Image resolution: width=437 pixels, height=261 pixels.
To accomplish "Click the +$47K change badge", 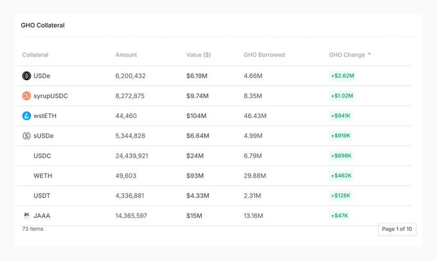I will click(x=339, y=215).
